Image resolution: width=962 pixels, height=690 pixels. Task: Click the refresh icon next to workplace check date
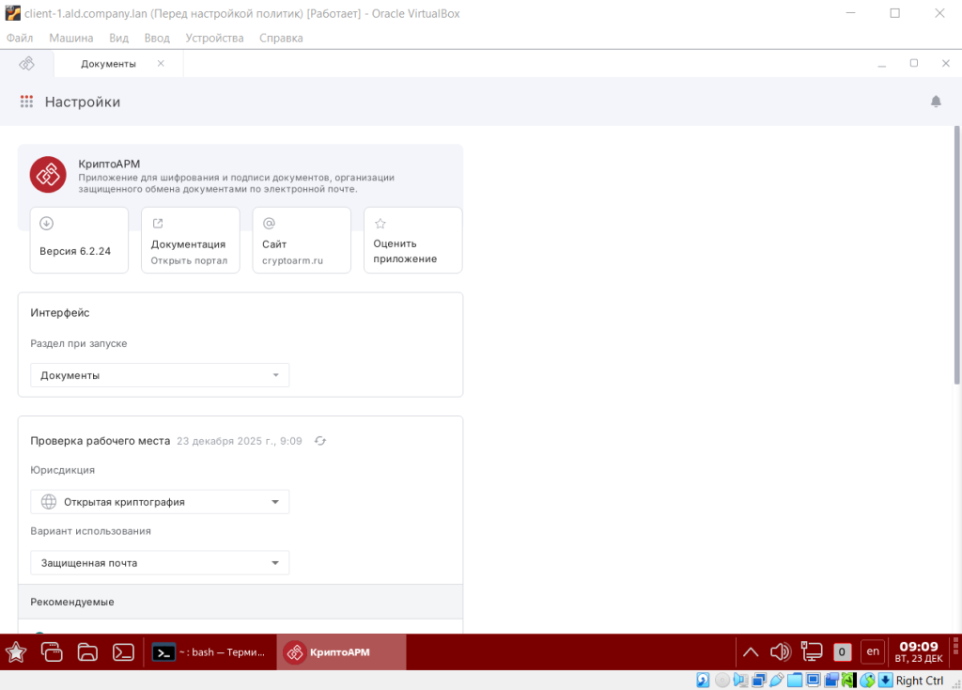[x=320, y=441]
